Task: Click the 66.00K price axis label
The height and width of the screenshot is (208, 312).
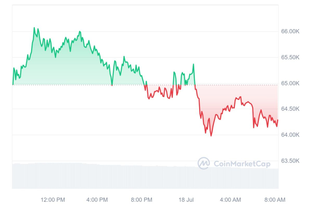Action: (x=290, y=32)
